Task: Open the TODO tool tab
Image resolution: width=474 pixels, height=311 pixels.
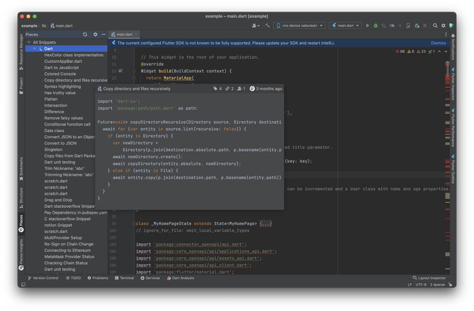Action: pos(73,278)
